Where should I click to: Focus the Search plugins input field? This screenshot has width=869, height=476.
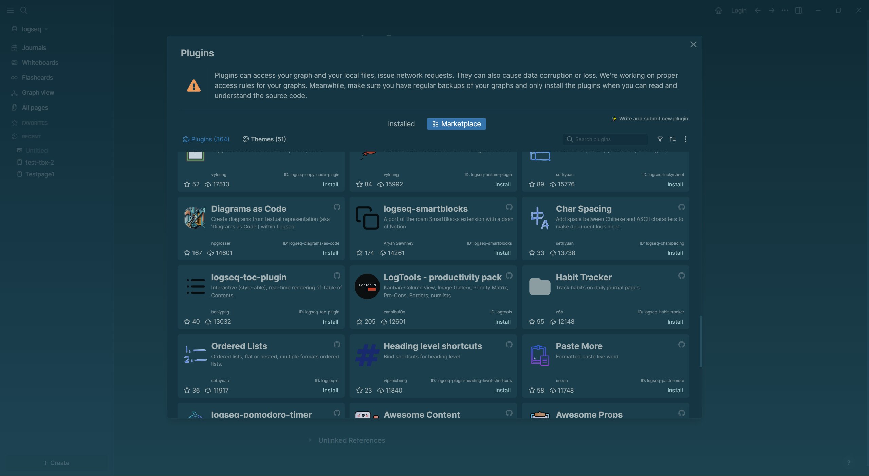point(605,139)
